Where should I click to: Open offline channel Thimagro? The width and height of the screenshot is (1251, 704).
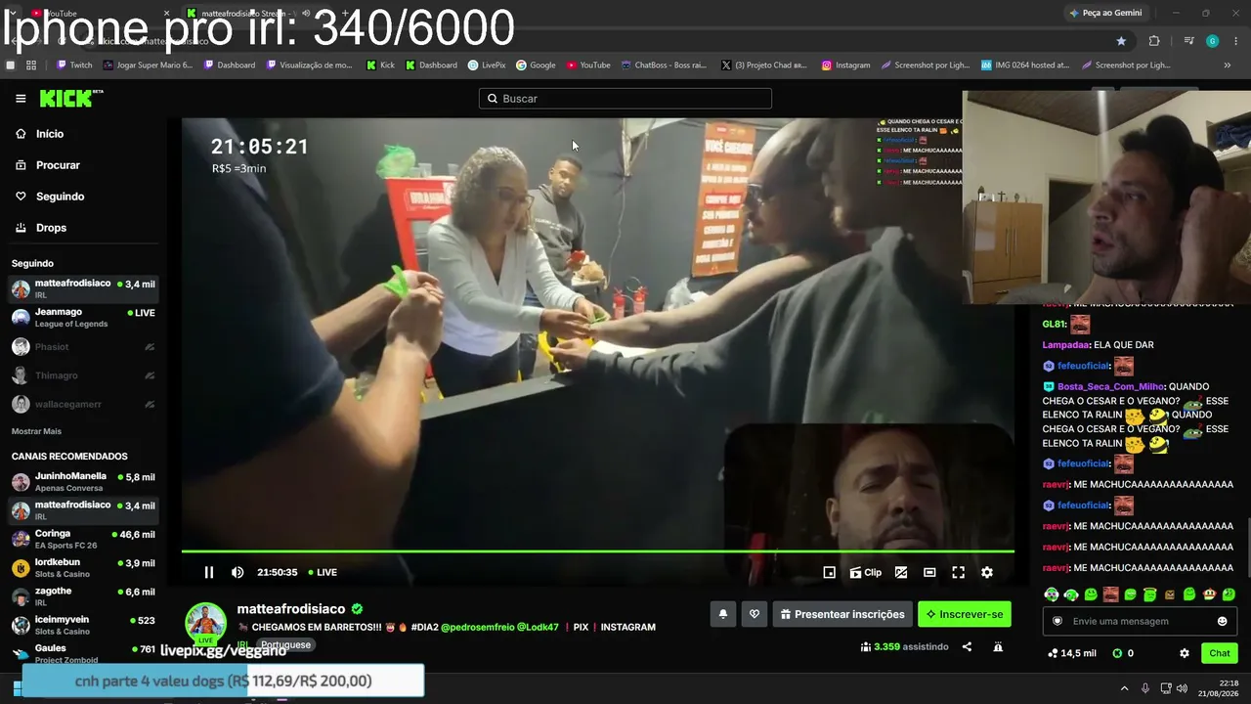pyautogui.click(x=83, y=375)
